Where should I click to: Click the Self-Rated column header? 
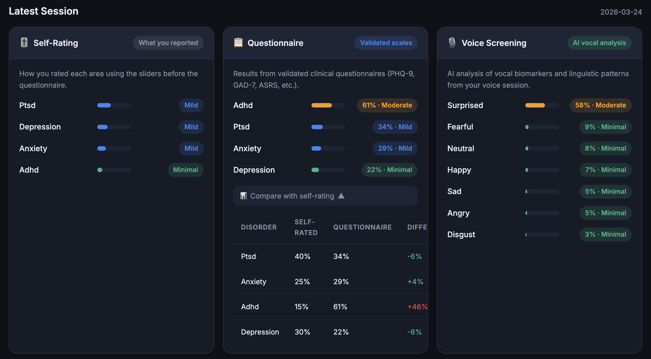(306, 227)
